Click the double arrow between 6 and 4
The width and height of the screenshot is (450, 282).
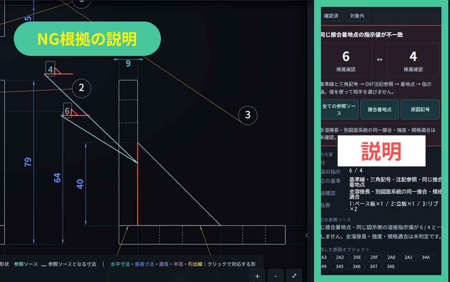[379, 60]
